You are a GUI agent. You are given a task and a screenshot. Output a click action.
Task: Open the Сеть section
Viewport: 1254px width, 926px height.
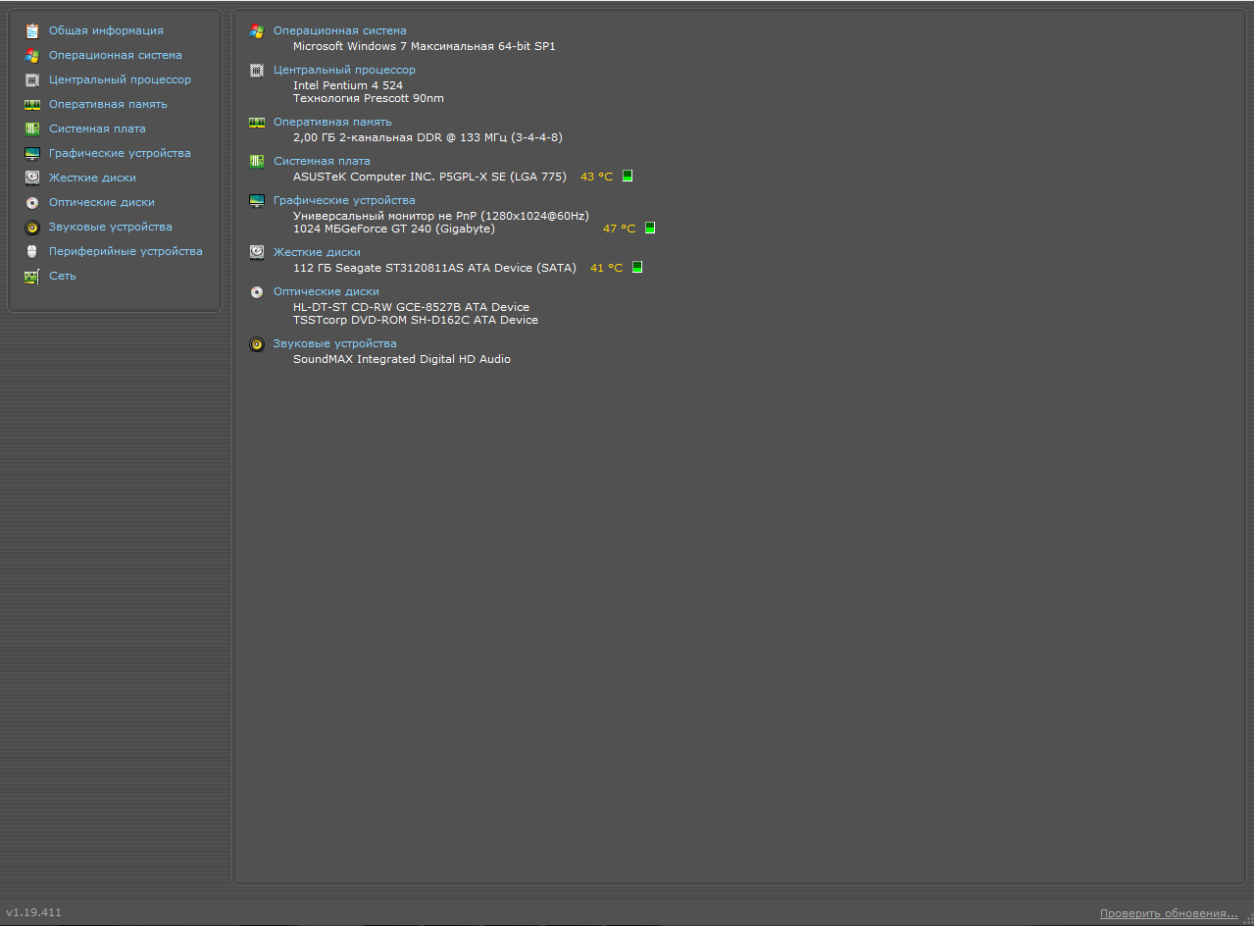[x=63, y=276]
